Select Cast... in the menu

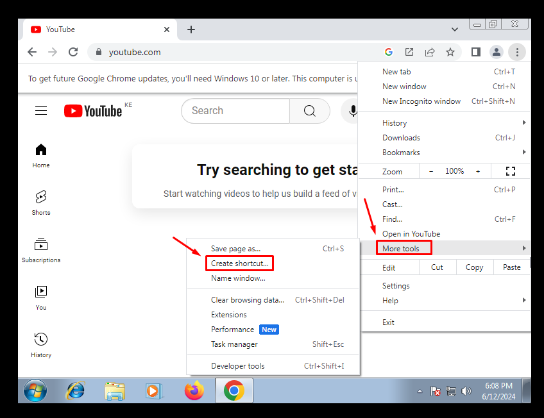[445, 205]
